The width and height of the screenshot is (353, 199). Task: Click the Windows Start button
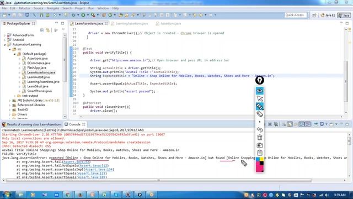pyautogui.click(x=7, y=195)
